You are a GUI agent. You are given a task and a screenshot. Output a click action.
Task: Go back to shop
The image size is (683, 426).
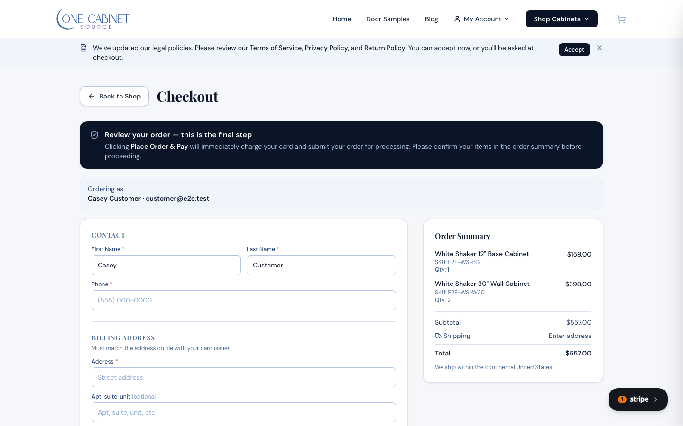[x=114, y=96]
